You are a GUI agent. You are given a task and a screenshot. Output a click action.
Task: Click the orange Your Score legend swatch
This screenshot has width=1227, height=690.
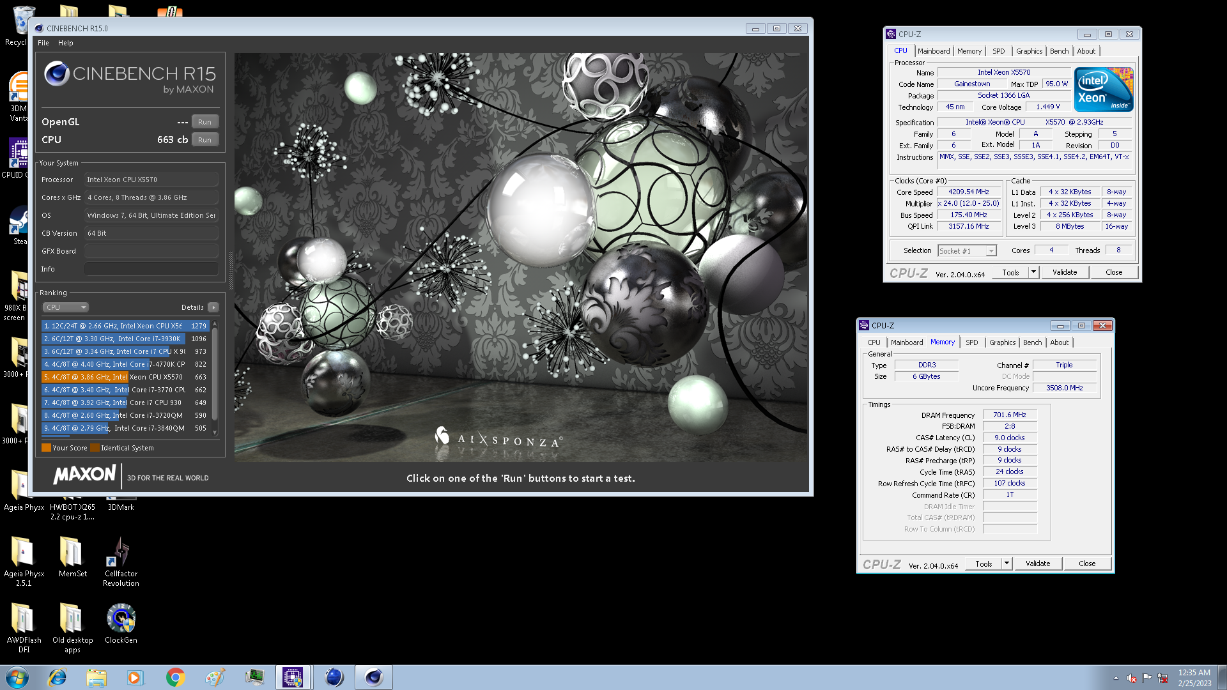(46, 448)
